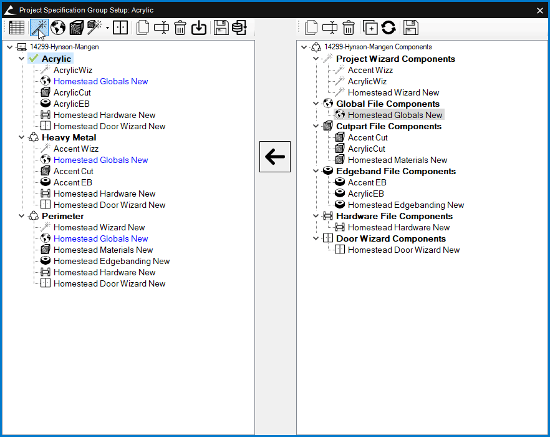Select Homestead Door Wizard New under Perimeter
Screen dimensions: 550x437
109,283
